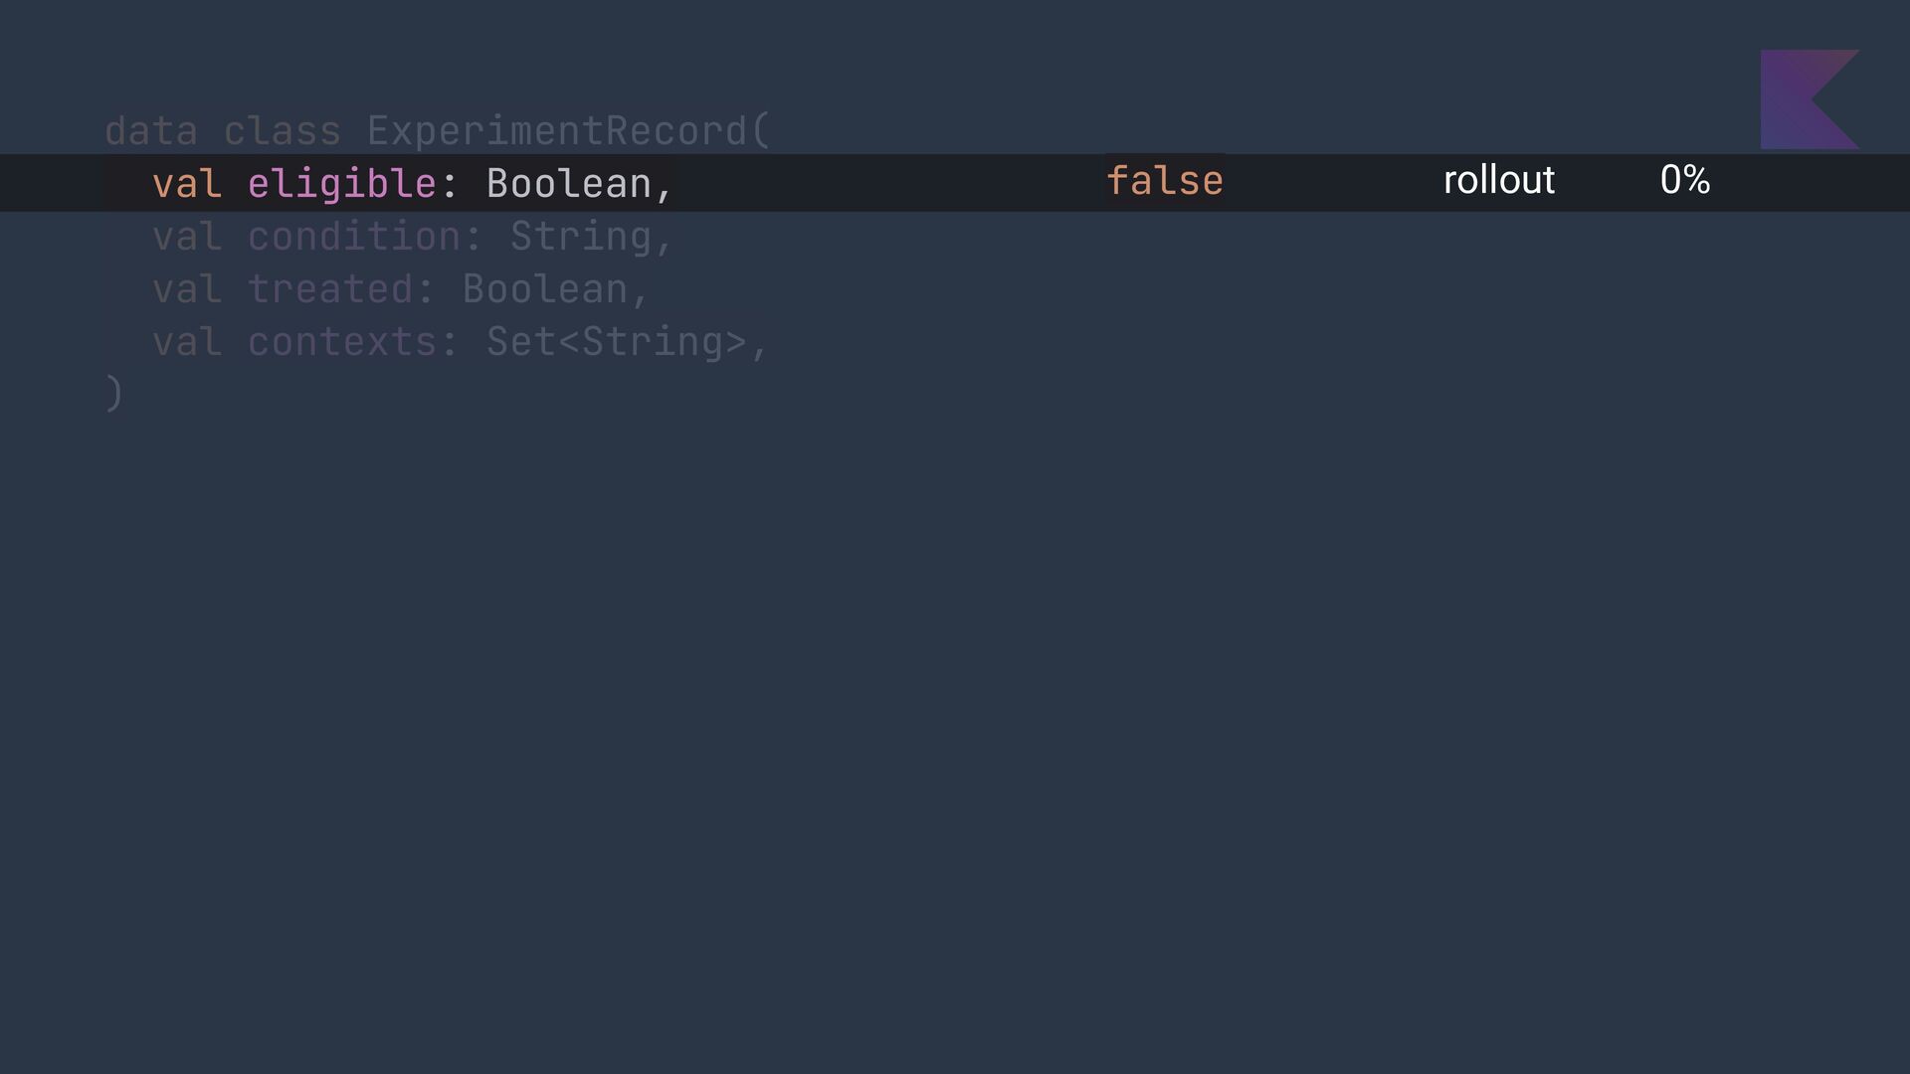This screenshot has width=1910, height=1074.
Task: Select the dimmed 'treated' property name
Action: pyautogui.click(x=330, y=289)
